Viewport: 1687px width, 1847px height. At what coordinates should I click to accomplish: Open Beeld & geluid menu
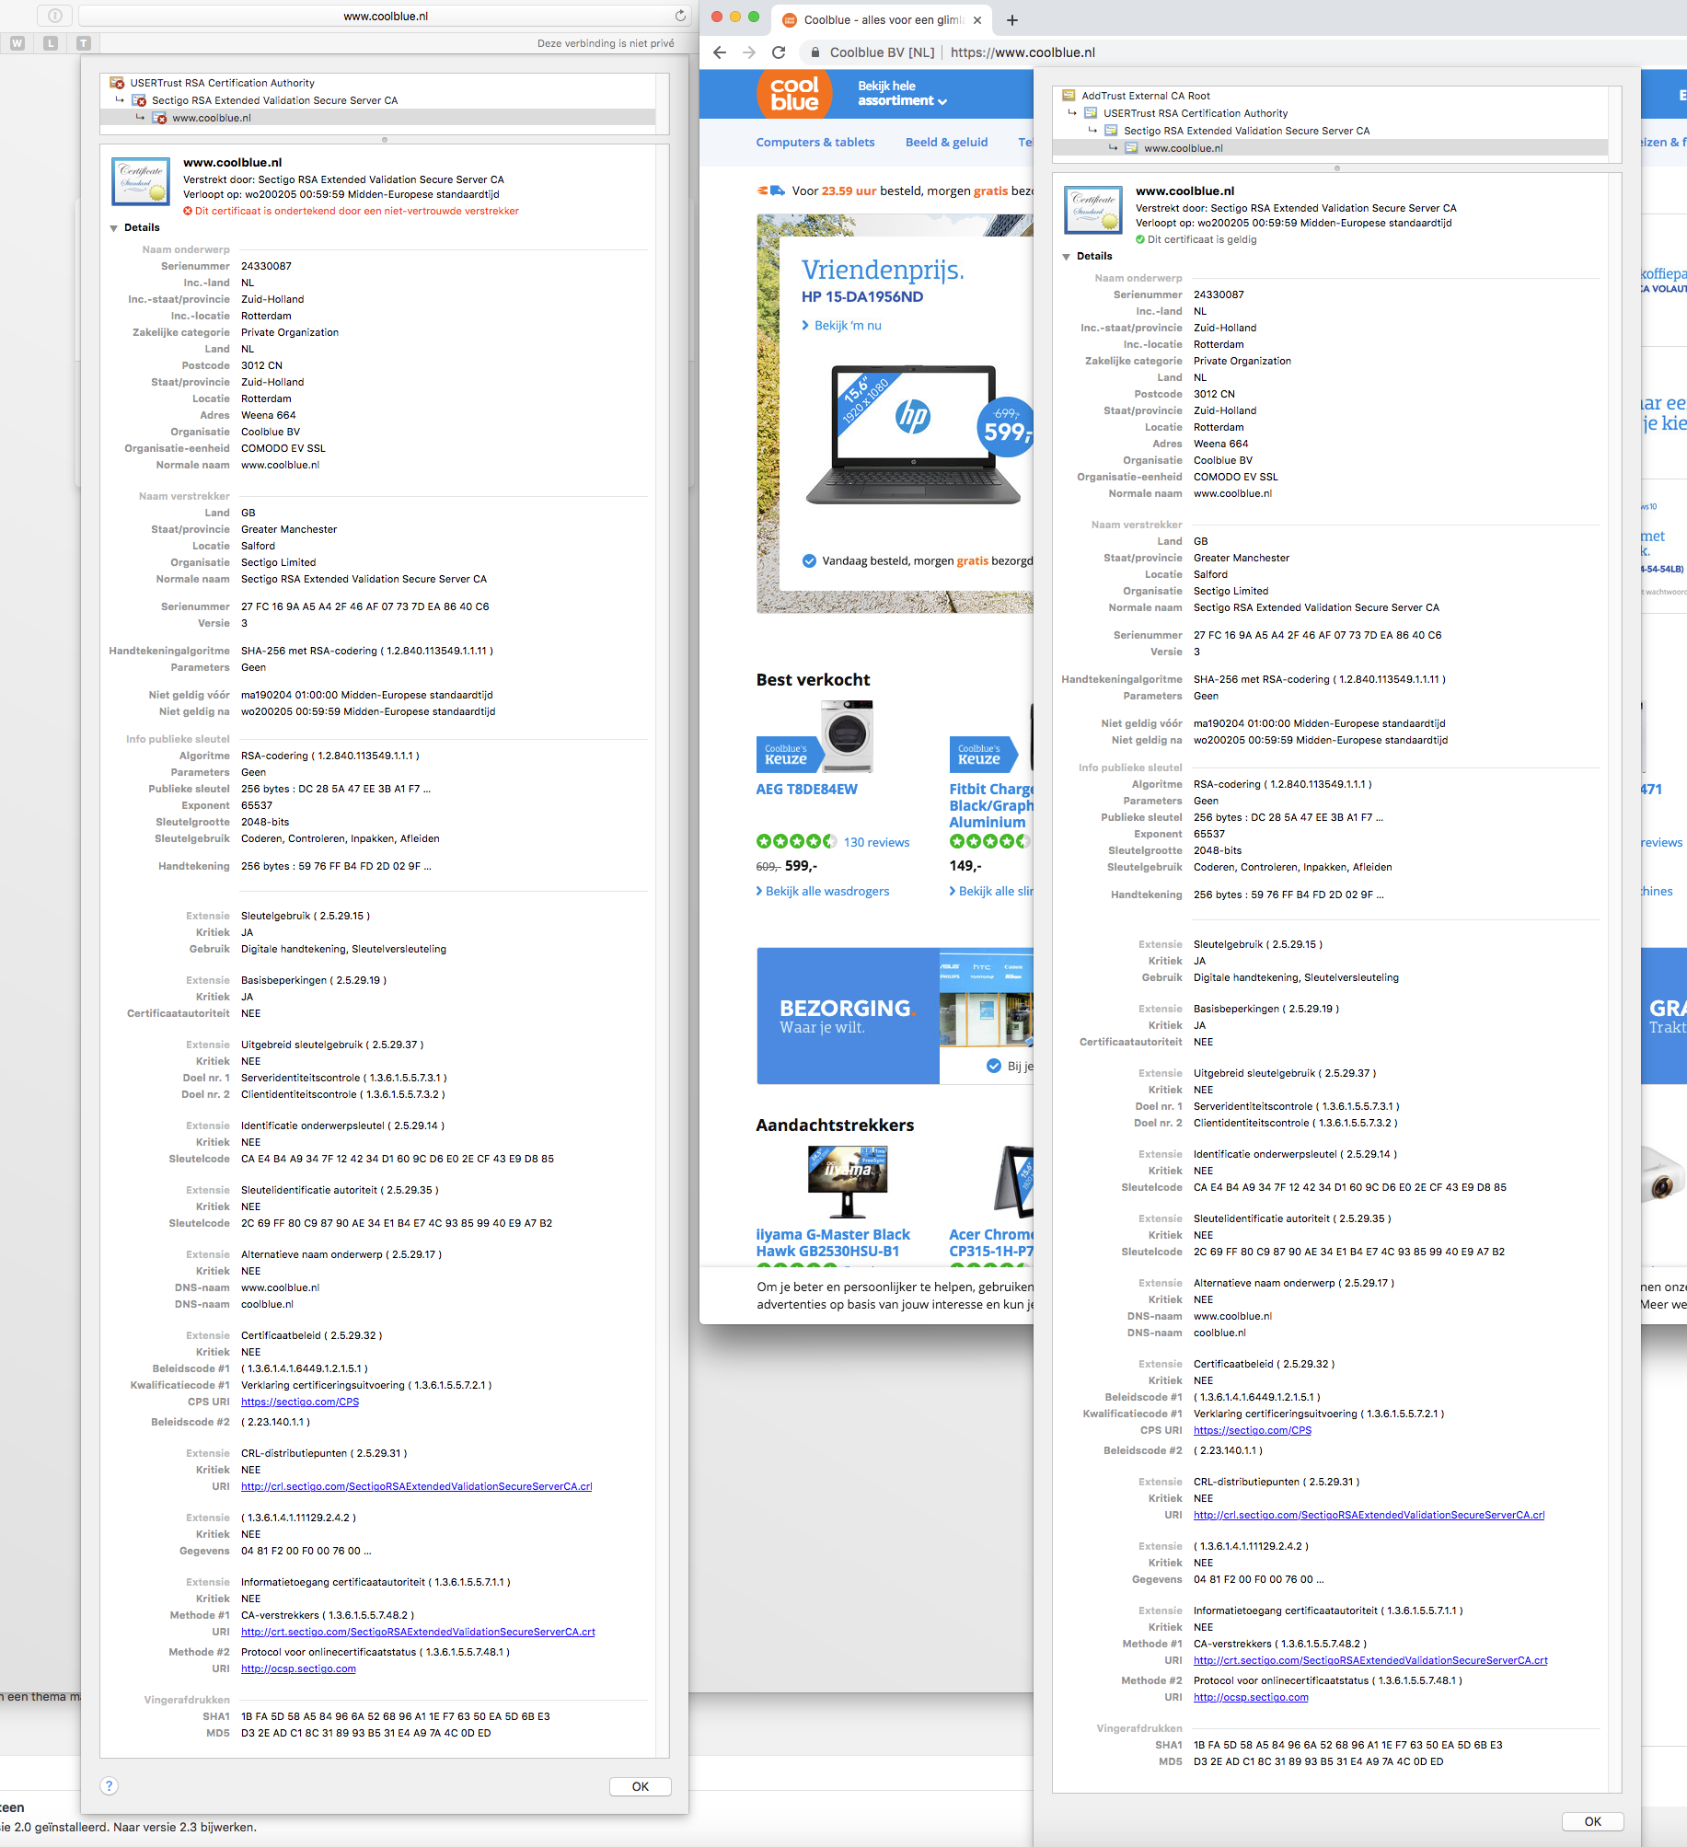[946, 142]
